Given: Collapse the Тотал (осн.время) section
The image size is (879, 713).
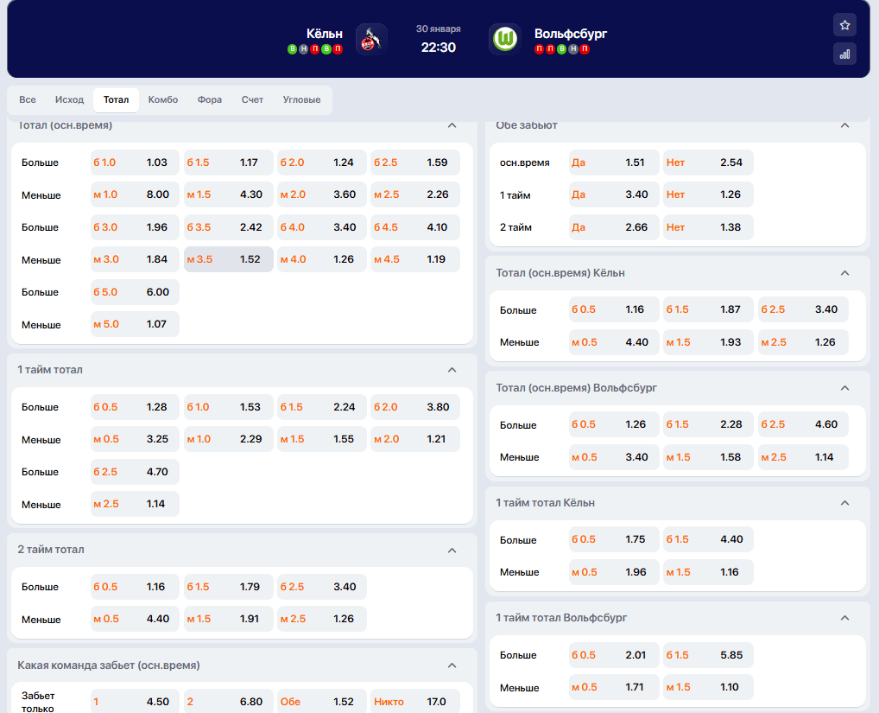Looking at the screenshot, I should (452, 125).
